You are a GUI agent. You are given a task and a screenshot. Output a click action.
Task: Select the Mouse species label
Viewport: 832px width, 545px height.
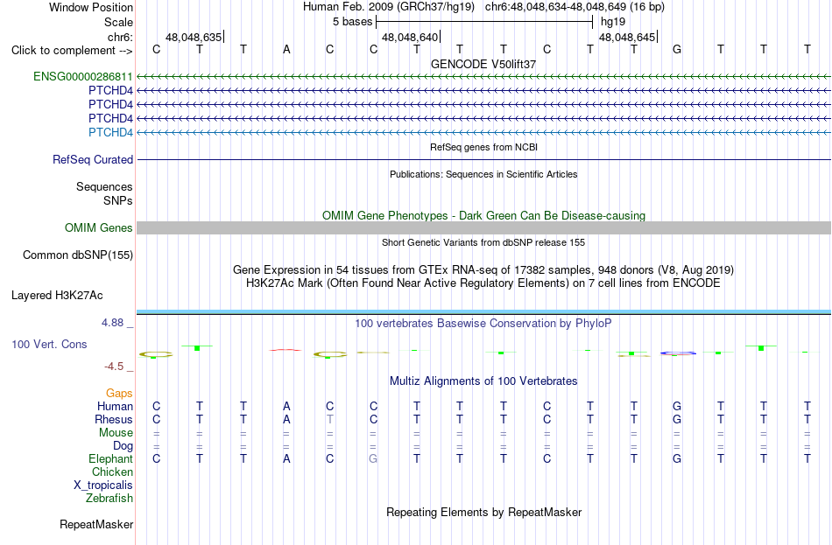[x=116, y=433]
